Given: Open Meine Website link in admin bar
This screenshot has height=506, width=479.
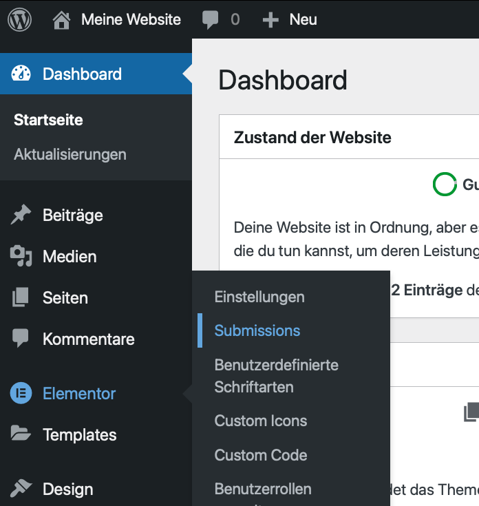Looking at the screenshot, I should point(131,19).
